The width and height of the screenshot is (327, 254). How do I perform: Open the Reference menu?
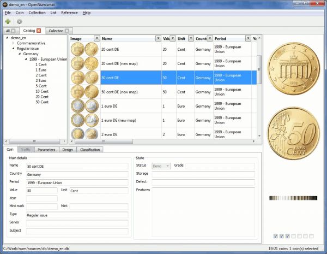[69, 12]
